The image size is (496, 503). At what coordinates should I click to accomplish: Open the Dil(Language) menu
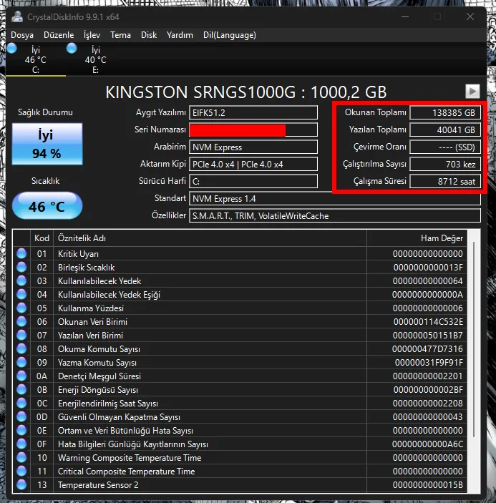coord(230,35)
